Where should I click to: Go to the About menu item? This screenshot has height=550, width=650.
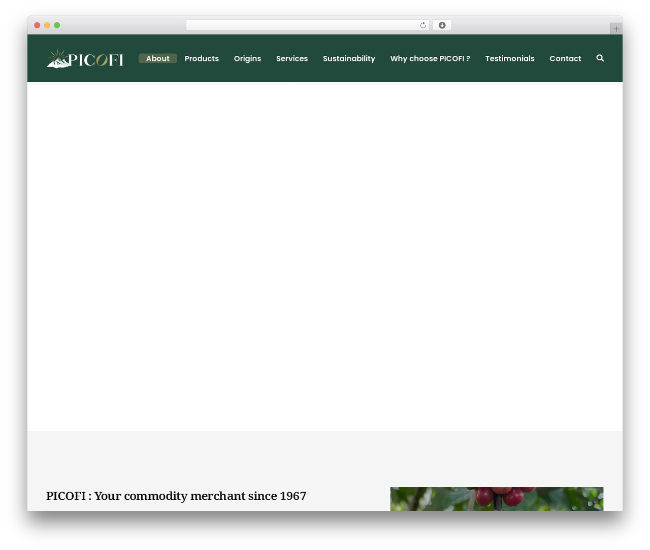158,58
